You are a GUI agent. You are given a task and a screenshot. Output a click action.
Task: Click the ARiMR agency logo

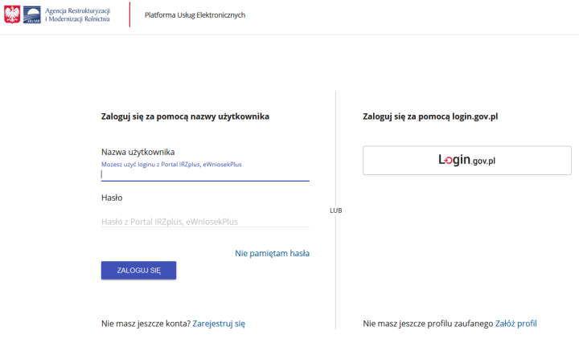point(32,14)
